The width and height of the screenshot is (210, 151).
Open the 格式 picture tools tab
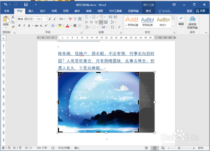(148, 11)
